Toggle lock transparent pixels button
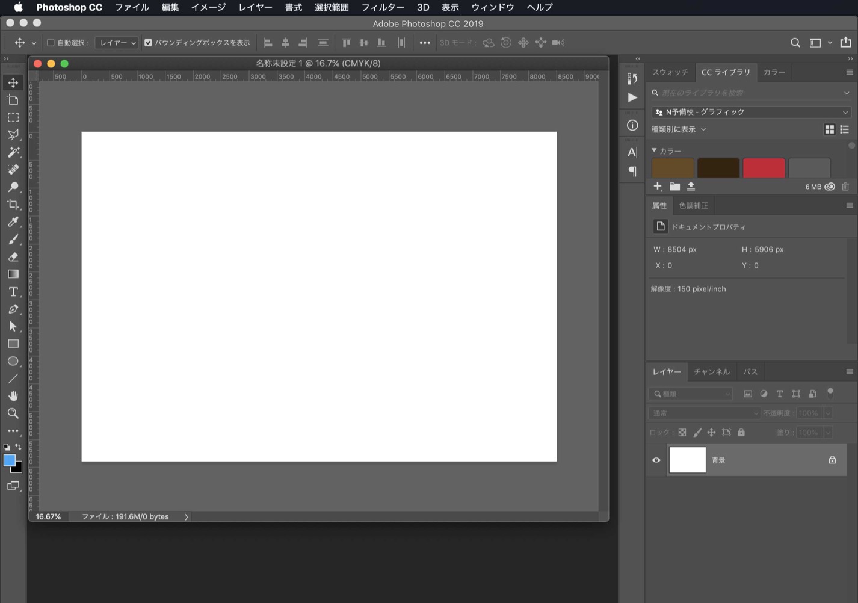The image size is (858, 603). tap(682, 432)
